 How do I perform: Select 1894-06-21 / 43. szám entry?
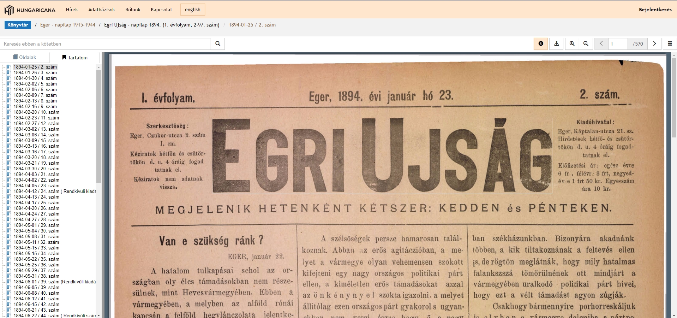[x=36, y=310]
